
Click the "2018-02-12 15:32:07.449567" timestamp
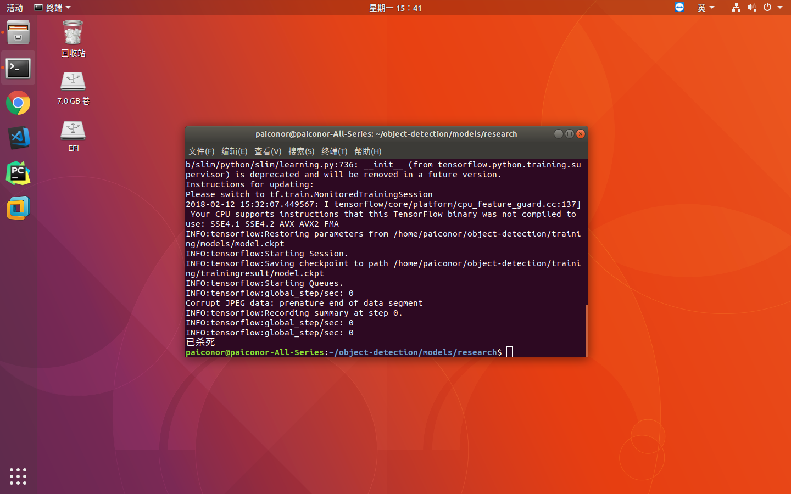(x=250, y=204)
